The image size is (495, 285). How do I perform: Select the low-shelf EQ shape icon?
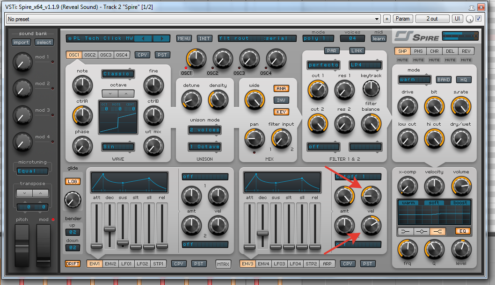pyautogui.click(x=405, y=231)
